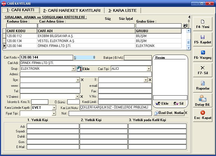Click the ELEKTRONİK group cell in the list
The height and width of the screenshot is (156, 216).
point(158,46)
